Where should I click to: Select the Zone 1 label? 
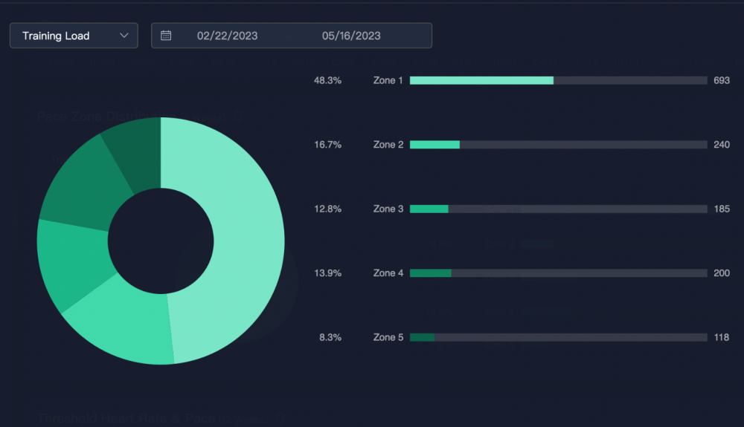coord(388,80)
